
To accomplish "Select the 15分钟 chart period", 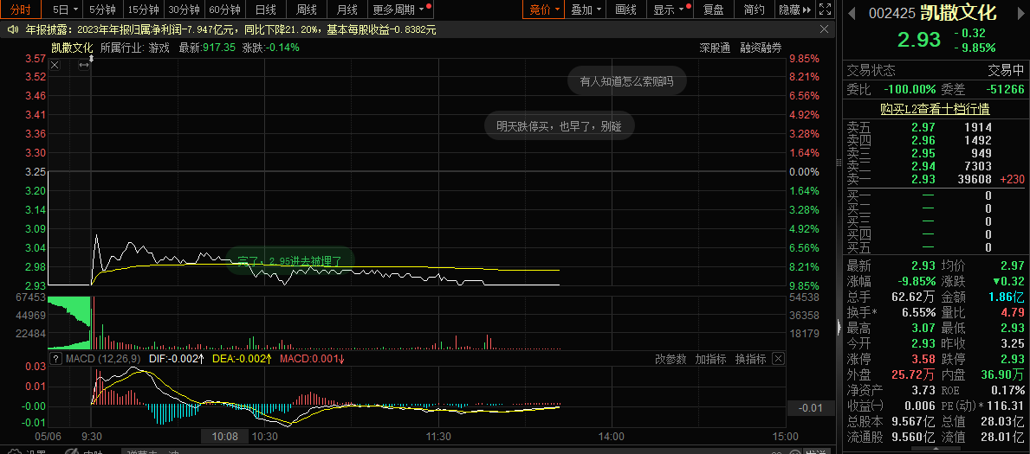I will [143, 10].
